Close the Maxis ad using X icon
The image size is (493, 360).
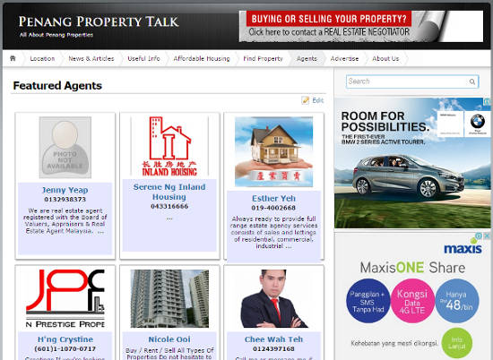[487, 236]
